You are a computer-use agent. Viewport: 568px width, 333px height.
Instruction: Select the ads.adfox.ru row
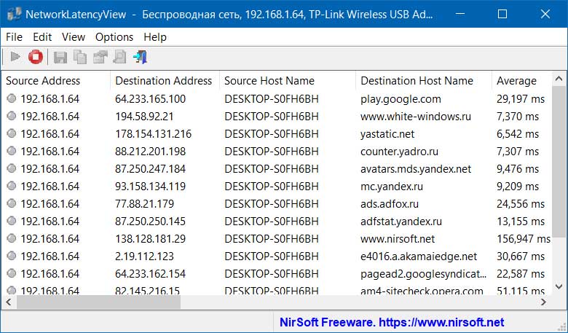(277, 203)
